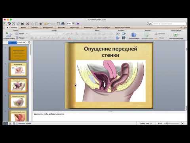
Task: Open the Главная ribbon tab
Action: (12, 27)
